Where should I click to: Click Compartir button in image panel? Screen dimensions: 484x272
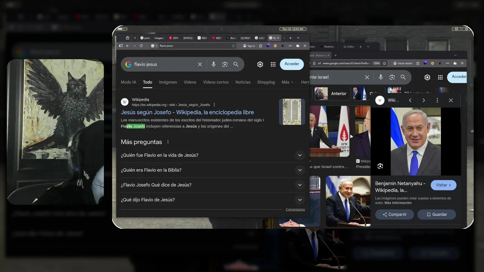(x=394, y=215)
